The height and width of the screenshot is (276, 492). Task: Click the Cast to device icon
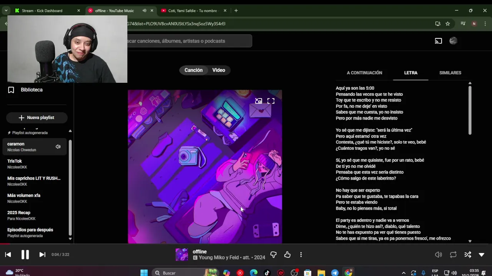[439, 41]
